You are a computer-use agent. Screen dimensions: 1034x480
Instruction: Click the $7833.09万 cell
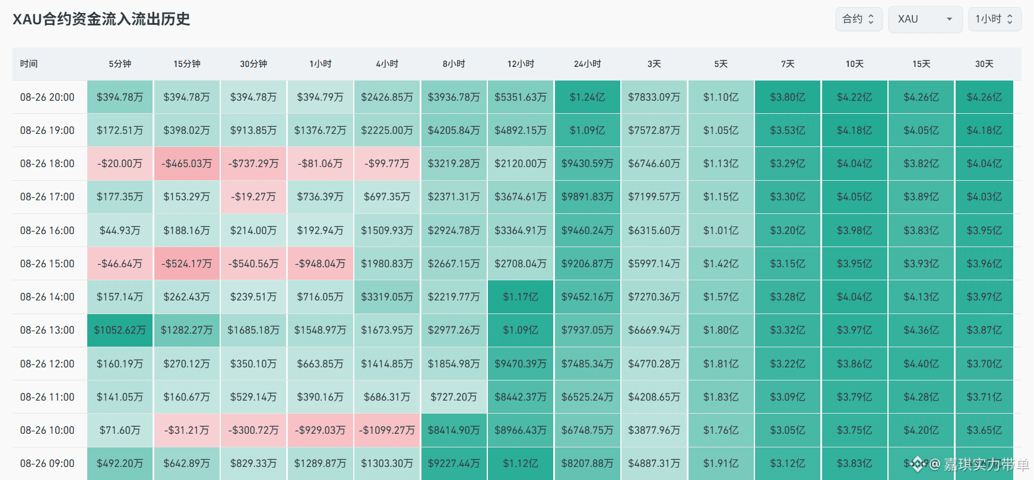(x=654, y=97)
